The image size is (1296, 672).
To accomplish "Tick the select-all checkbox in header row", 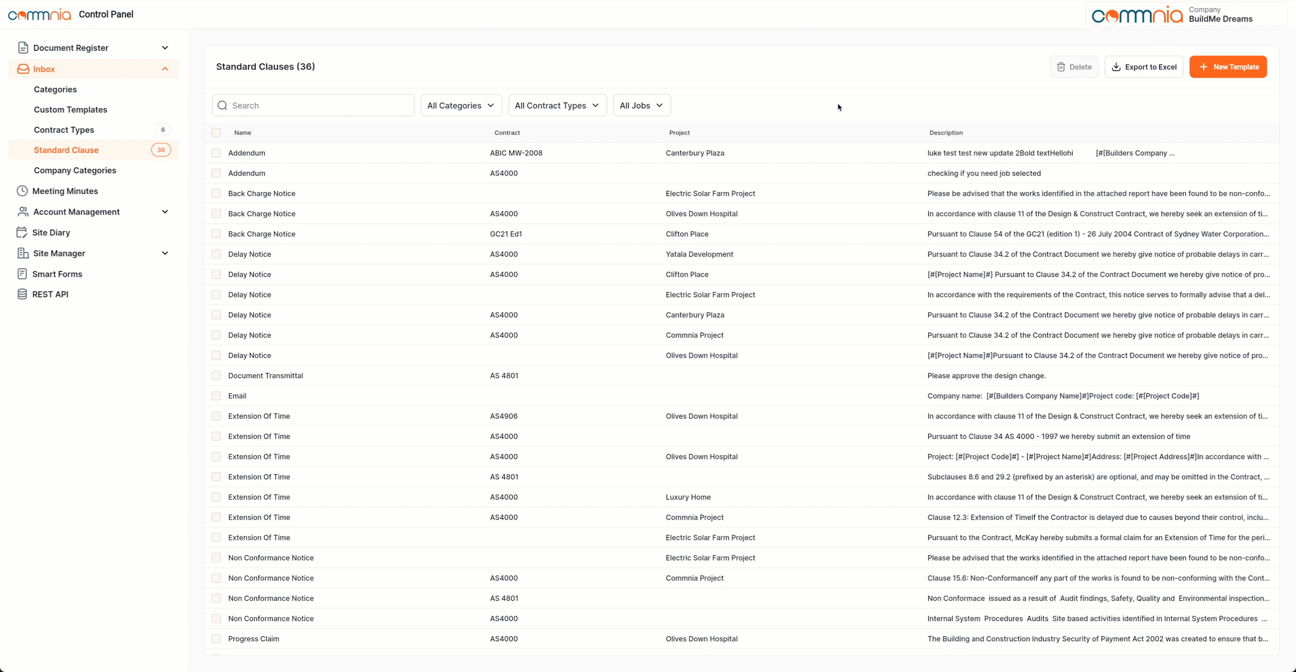I will [x=216, y=133].
